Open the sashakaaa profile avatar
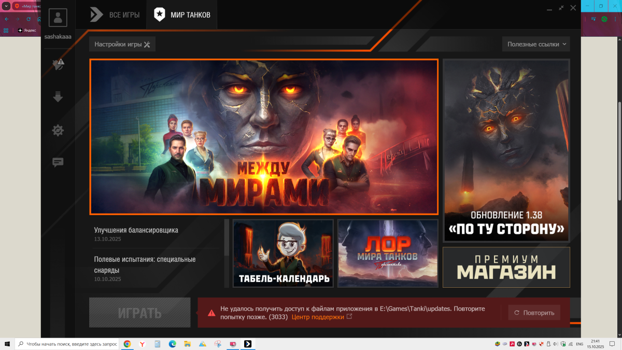Screen dimensions: 622x350 (x=58, y=18)
